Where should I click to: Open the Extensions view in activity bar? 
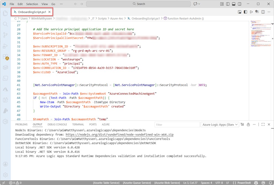click(5, 57)
